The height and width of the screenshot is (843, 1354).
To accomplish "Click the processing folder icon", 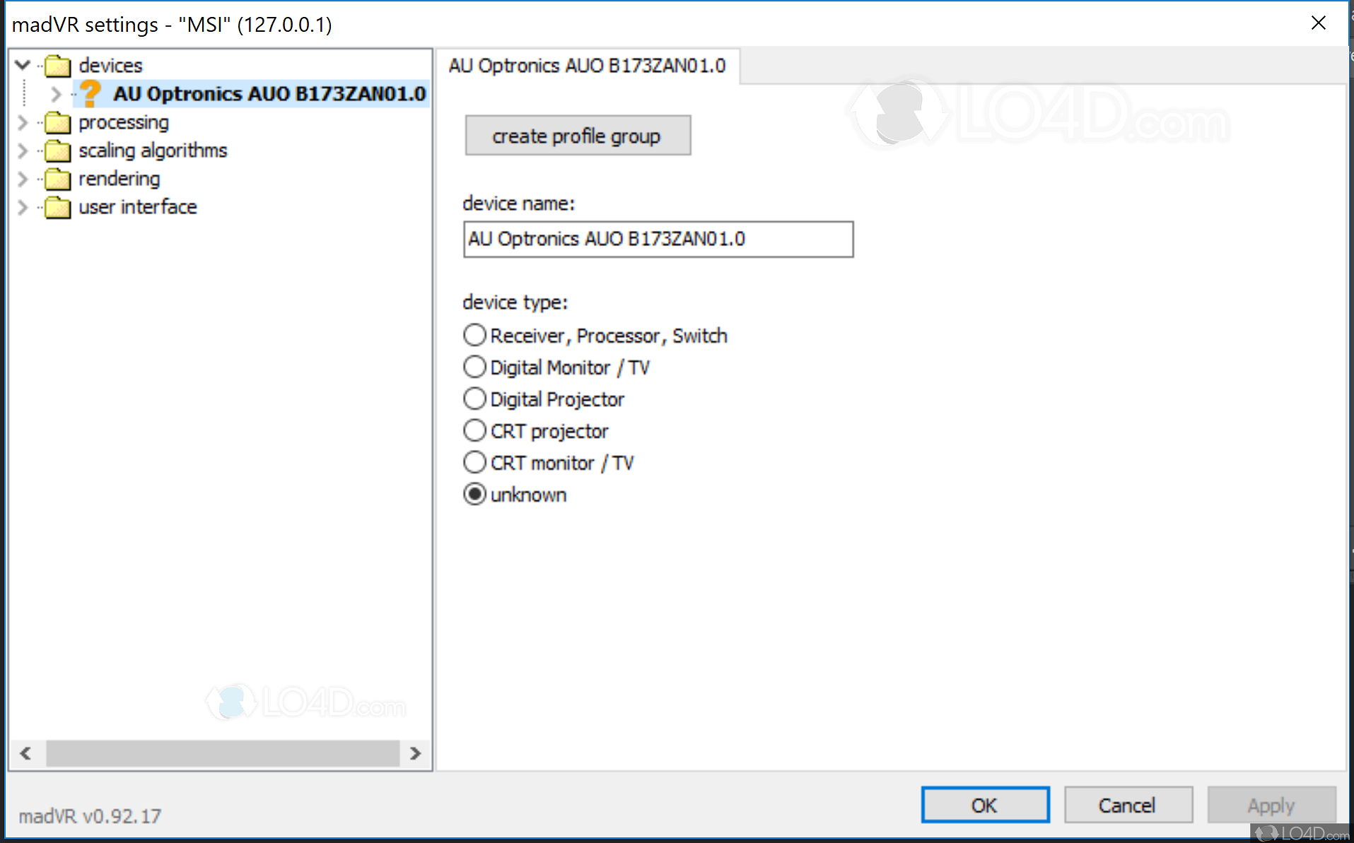I will (x=58, y=122).
